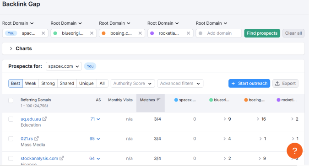Expand blueorigin backlinks 4 for 021.rs
The width and height of the screenshot is (309, 166).
pos(227,139)
